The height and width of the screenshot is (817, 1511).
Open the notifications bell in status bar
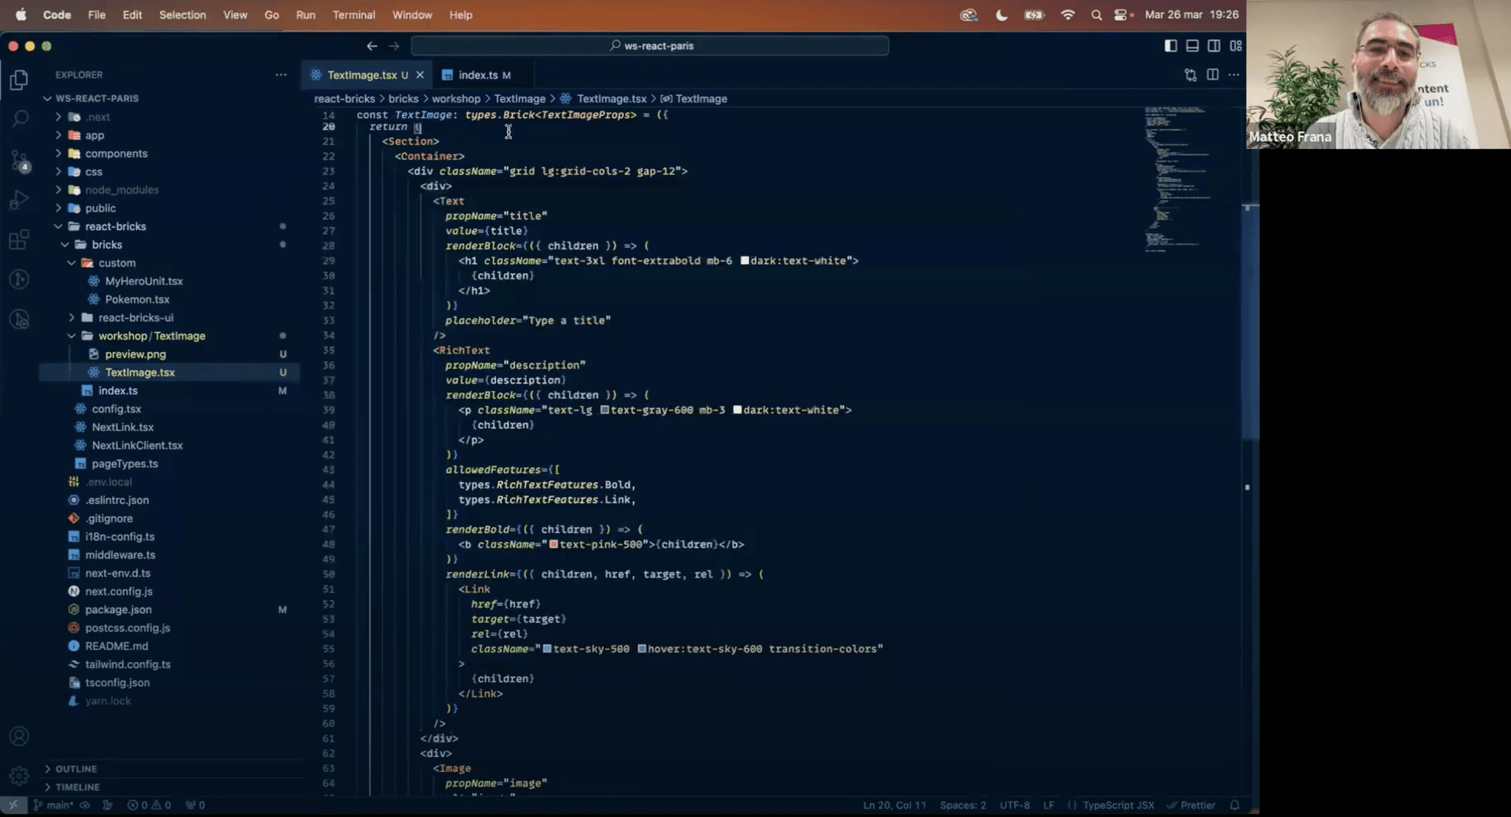[1234, 805]
